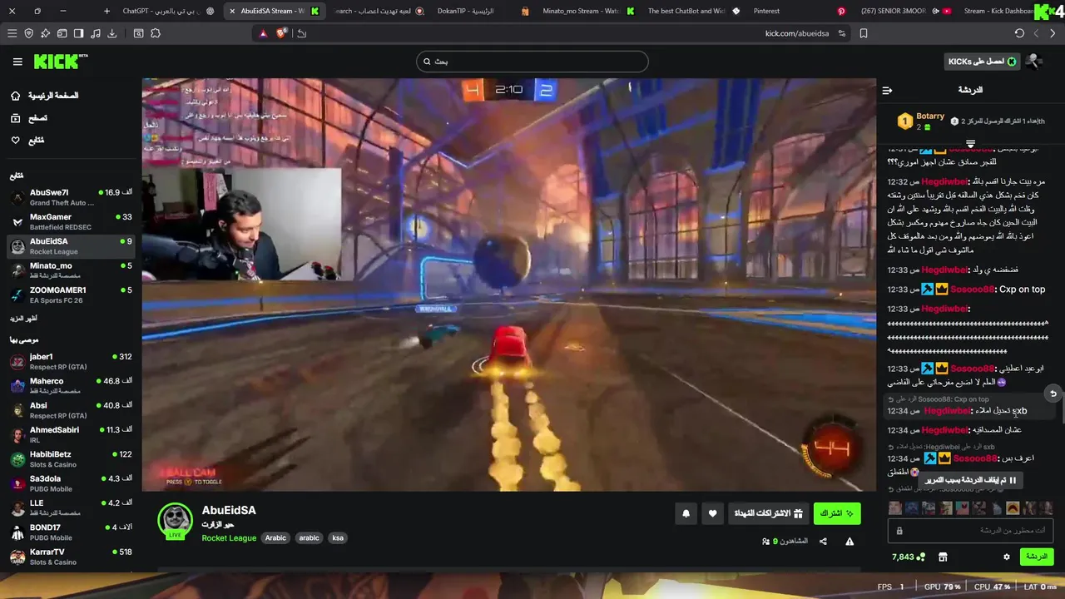Click the reply arrow button in chat
Viewport: 1065px width, 599px height.
pos(1053,394)
